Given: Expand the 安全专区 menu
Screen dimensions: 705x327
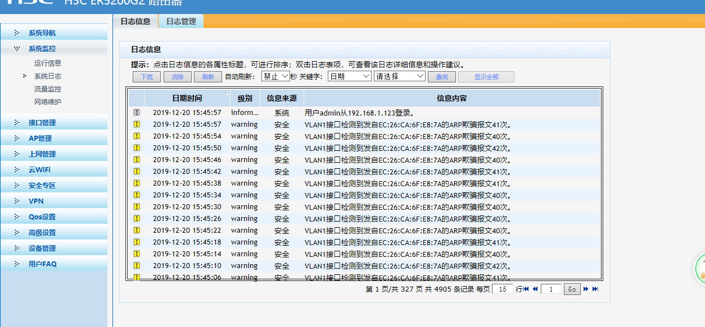Looking at the screenshot, I should [54, 186].
